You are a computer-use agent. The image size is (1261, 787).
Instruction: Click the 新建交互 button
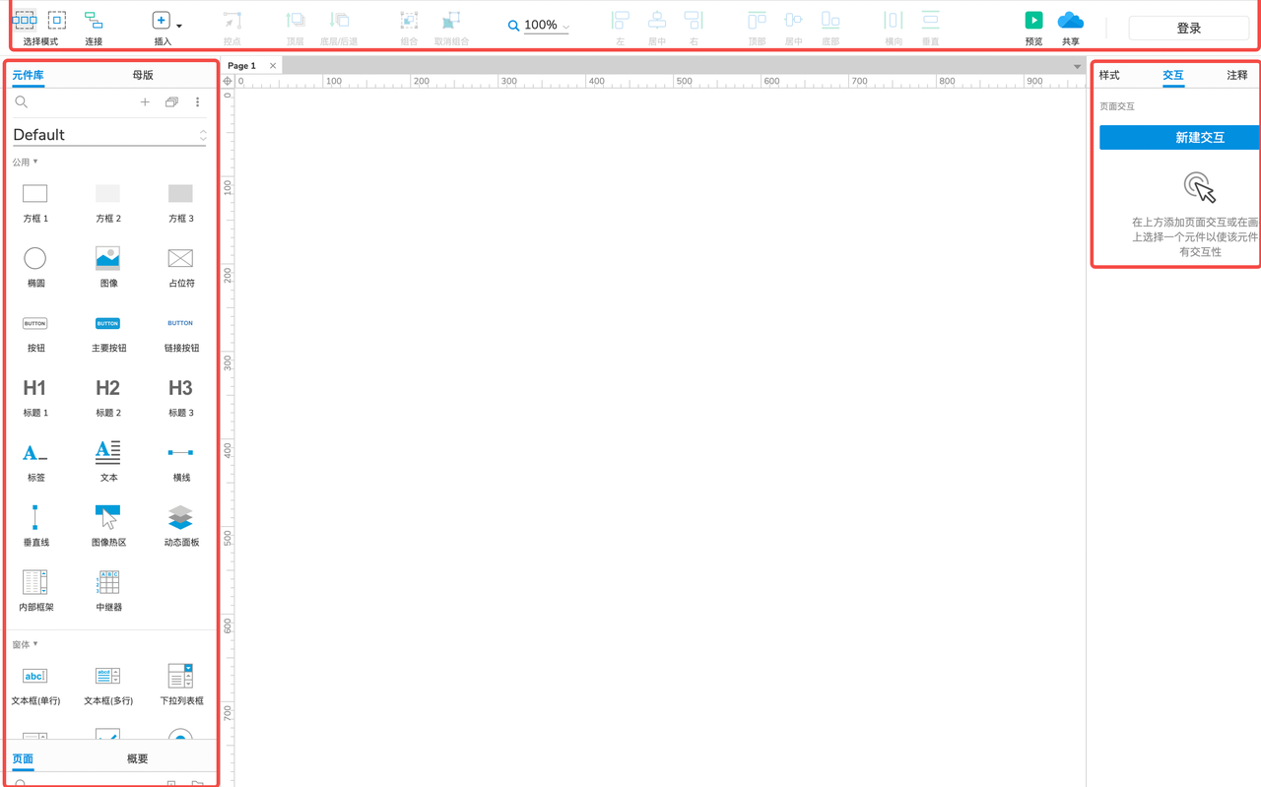click(1180, 138)
